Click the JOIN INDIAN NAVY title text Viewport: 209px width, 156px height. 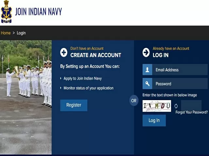[x=39, y=12]
